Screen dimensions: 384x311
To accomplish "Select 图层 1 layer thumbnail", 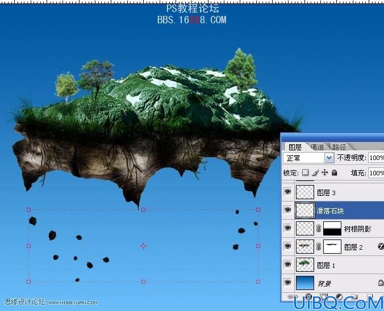I will click(x=305, y=264).
